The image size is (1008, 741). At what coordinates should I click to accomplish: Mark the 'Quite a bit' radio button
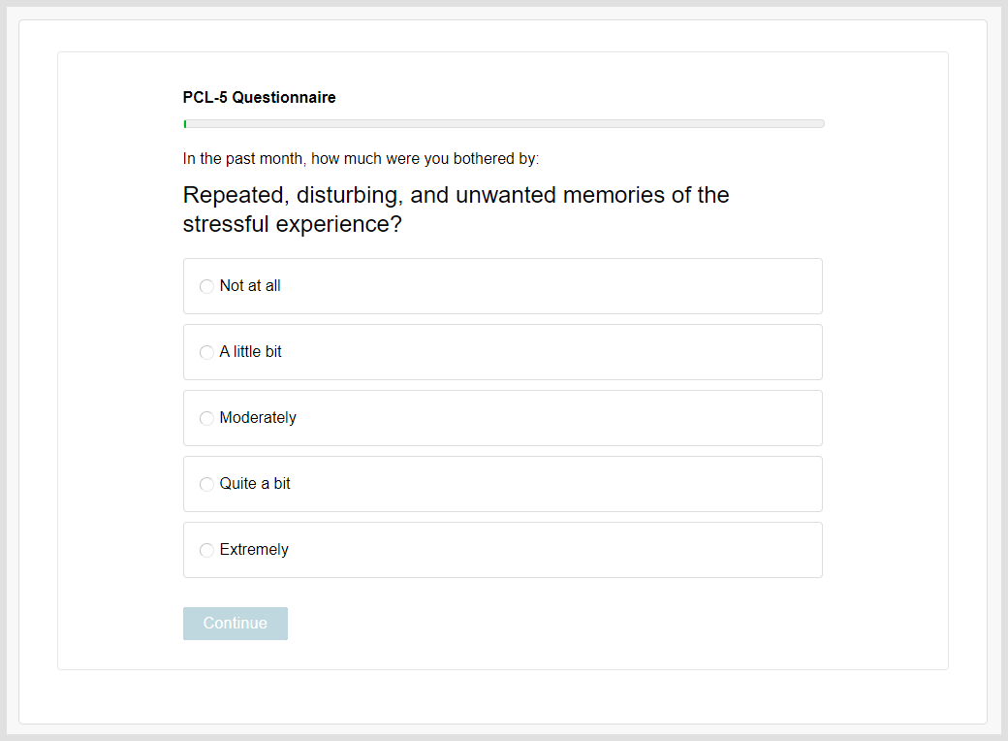point(206,484)
